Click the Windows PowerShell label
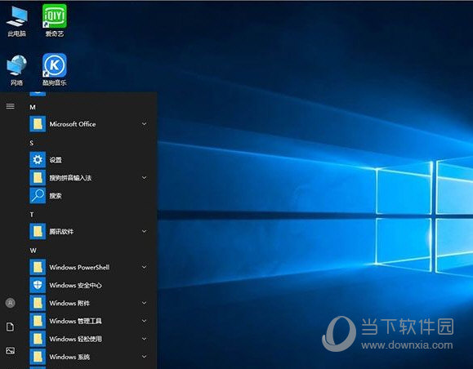This screenshot has height=369, width=473. (79, 267)
